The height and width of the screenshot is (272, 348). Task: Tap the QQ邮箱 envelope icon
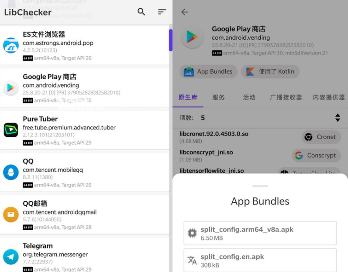click(11, 214)
